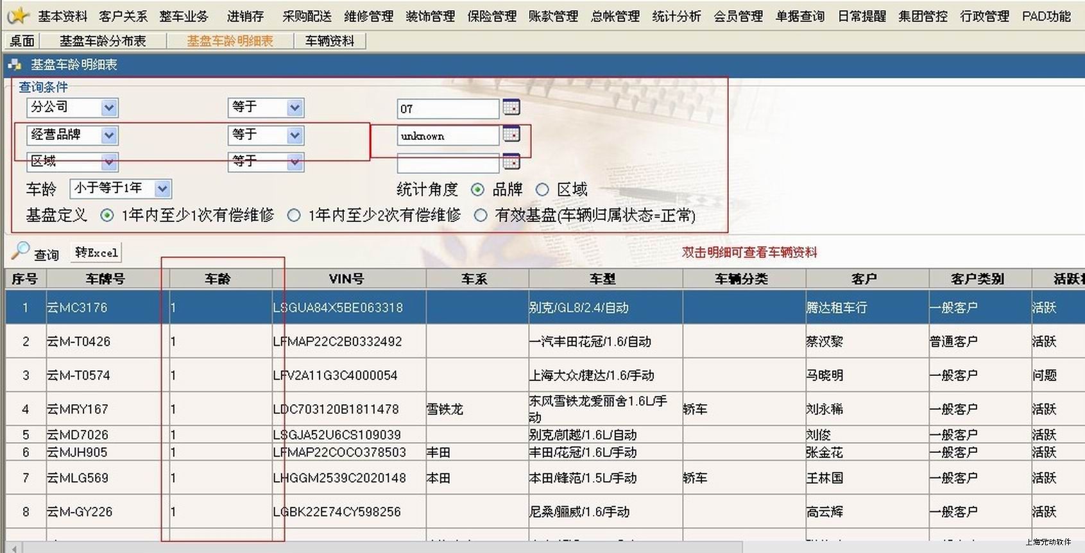Open the picker icon beside the 07 field
This screenshot has height=553, width=1085.
[511, 108]
